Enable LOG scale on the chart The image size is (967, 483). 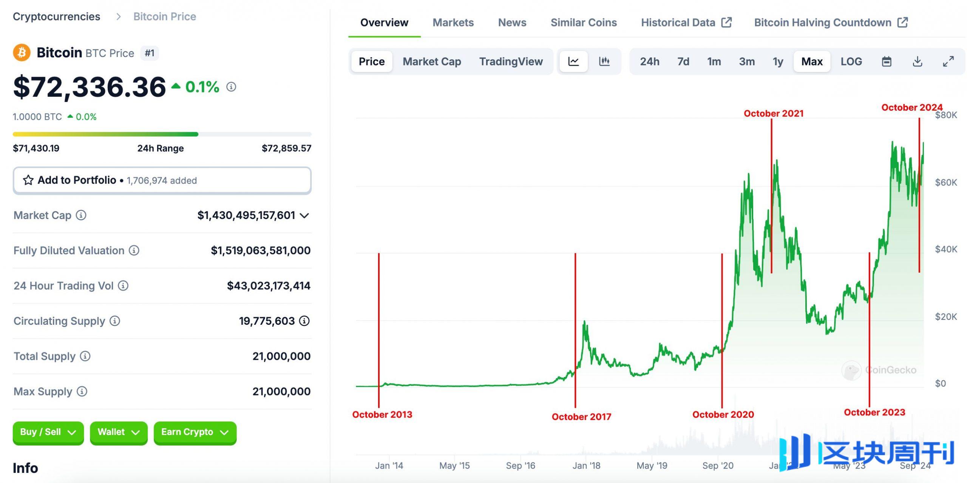click(851, 61)
